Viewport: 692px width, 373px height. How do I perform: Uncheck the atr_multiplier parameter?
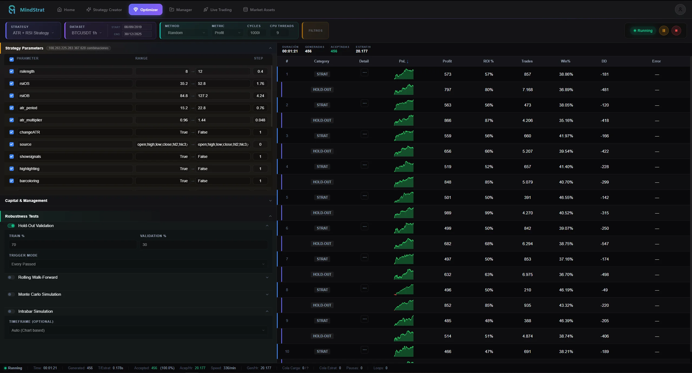pyautogui.click(x=11, y=120)
